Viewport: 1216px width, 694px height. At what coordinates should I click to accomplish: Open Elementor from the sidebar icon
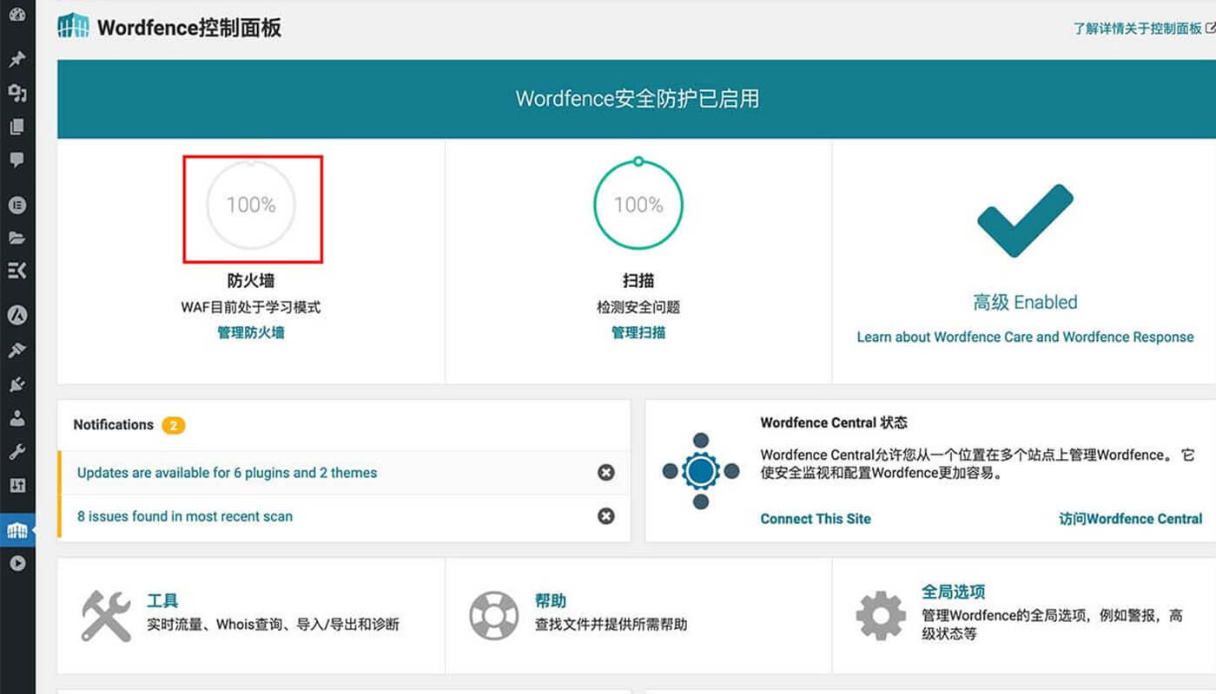(x=17, y=205)
